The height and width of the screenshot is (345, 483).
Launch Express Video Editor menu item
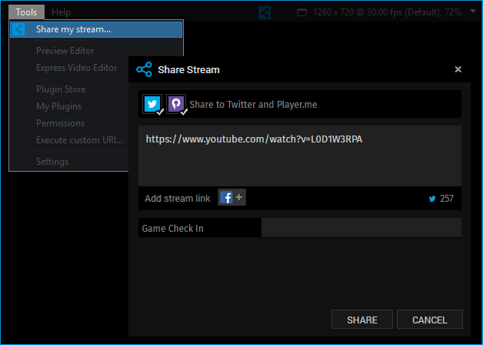76,68
